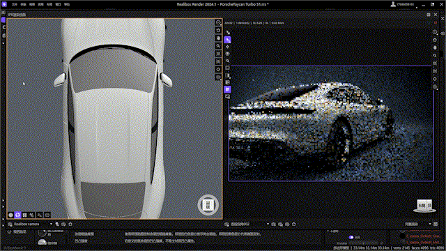Viewport: 446px width, 251px height.
Task: Select the IPR render view tab
Action: pos(17,15)
